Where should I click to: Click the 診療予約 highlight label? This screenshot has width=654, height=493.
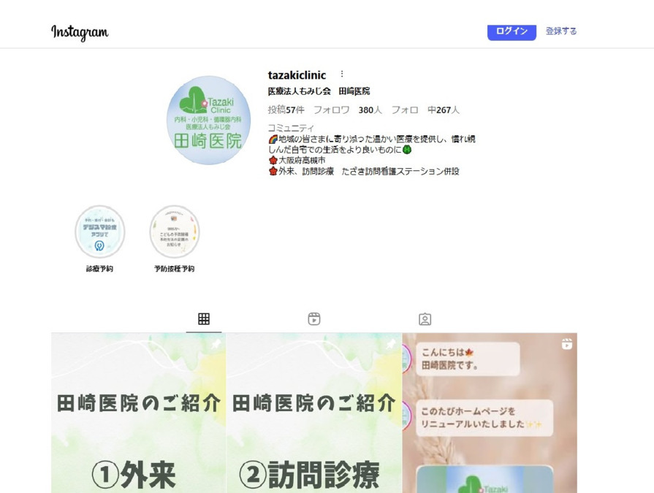(x=99, y=269)
